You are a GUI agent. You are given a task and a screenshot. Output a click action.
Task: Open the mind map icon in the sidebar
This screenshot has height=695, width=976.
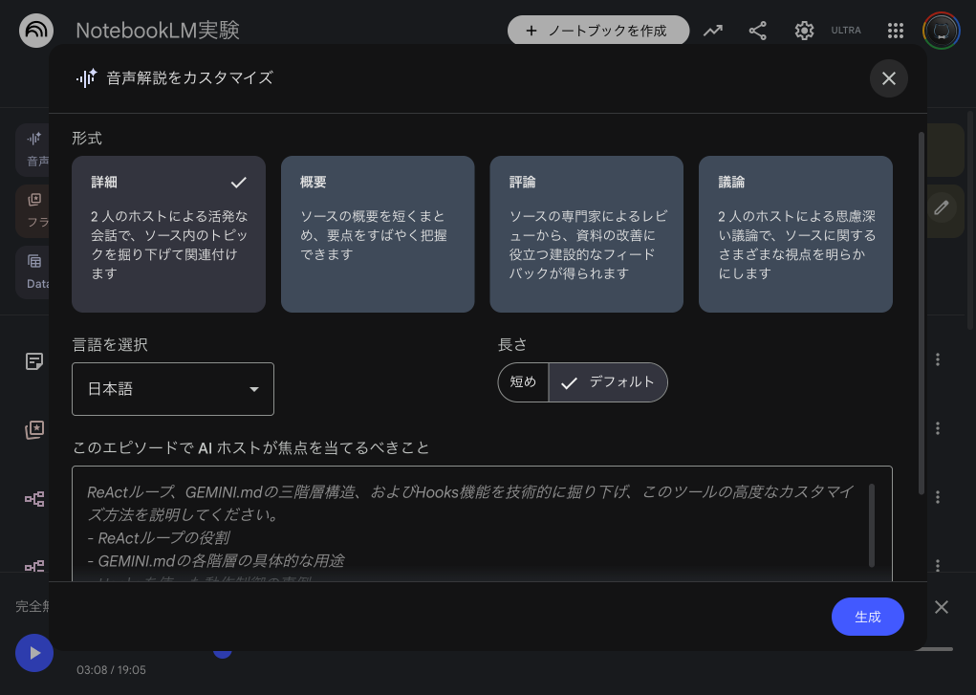[34, 498]
